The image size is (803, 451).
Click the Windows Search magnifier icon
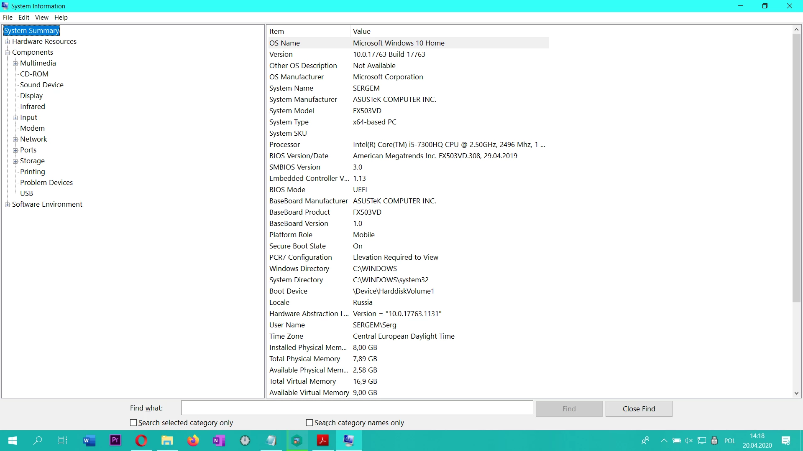click(x=38, y=441)
